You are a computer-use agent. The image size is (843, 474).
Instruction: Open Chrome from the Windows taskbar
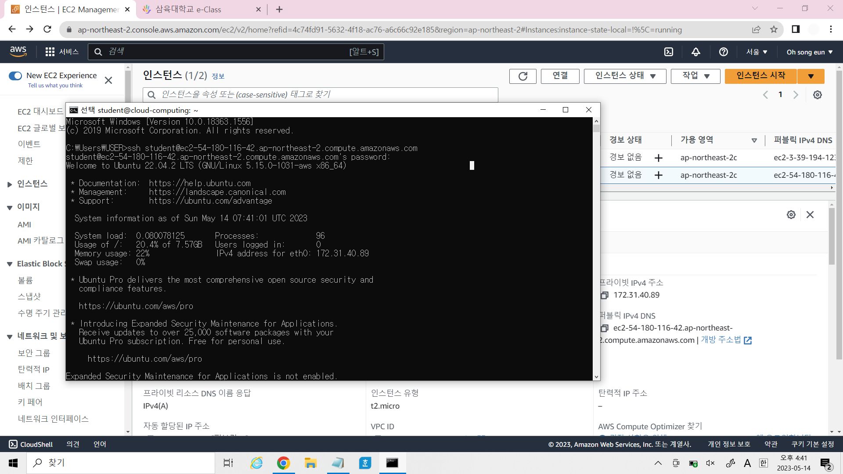tap(283, 463)
